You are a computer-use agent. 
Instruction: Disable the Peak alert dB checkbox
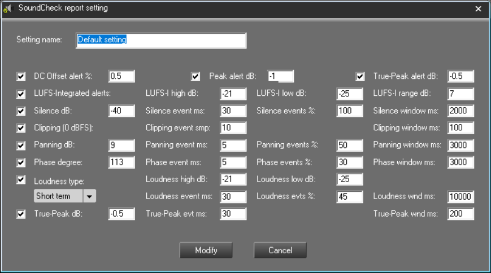pos(196,76)
